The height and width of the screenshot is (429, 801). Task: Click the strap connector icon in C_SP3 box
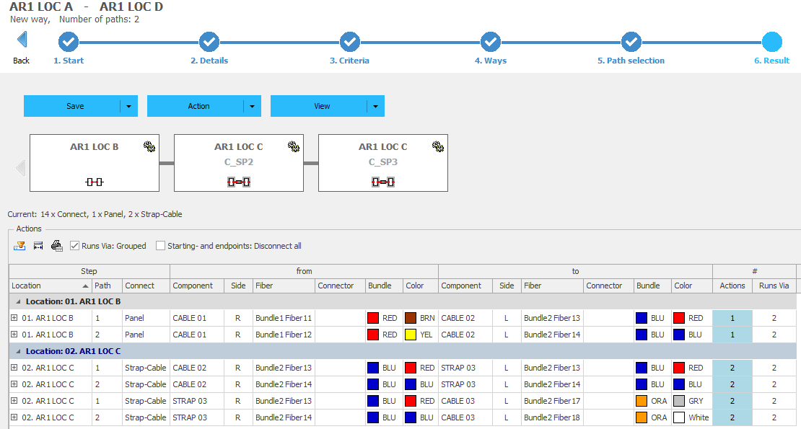(x=383, y=182)
